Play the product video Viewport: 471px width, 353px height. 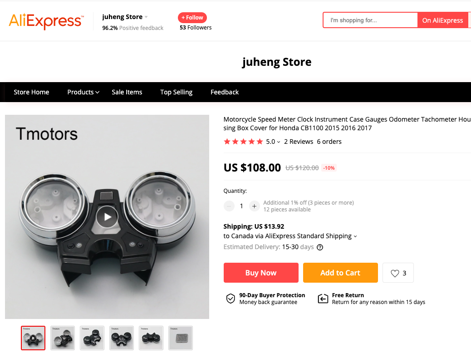[x=107, y=217]
